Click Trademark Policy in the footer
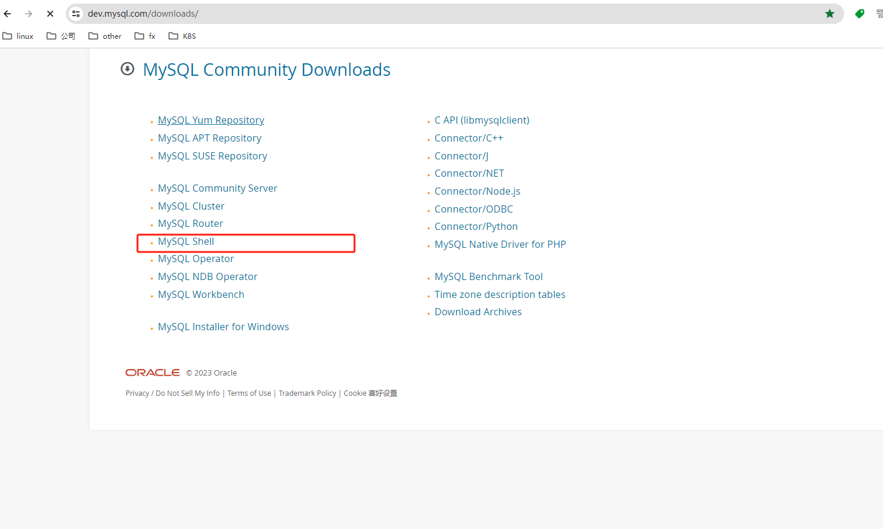 point(307,393)
